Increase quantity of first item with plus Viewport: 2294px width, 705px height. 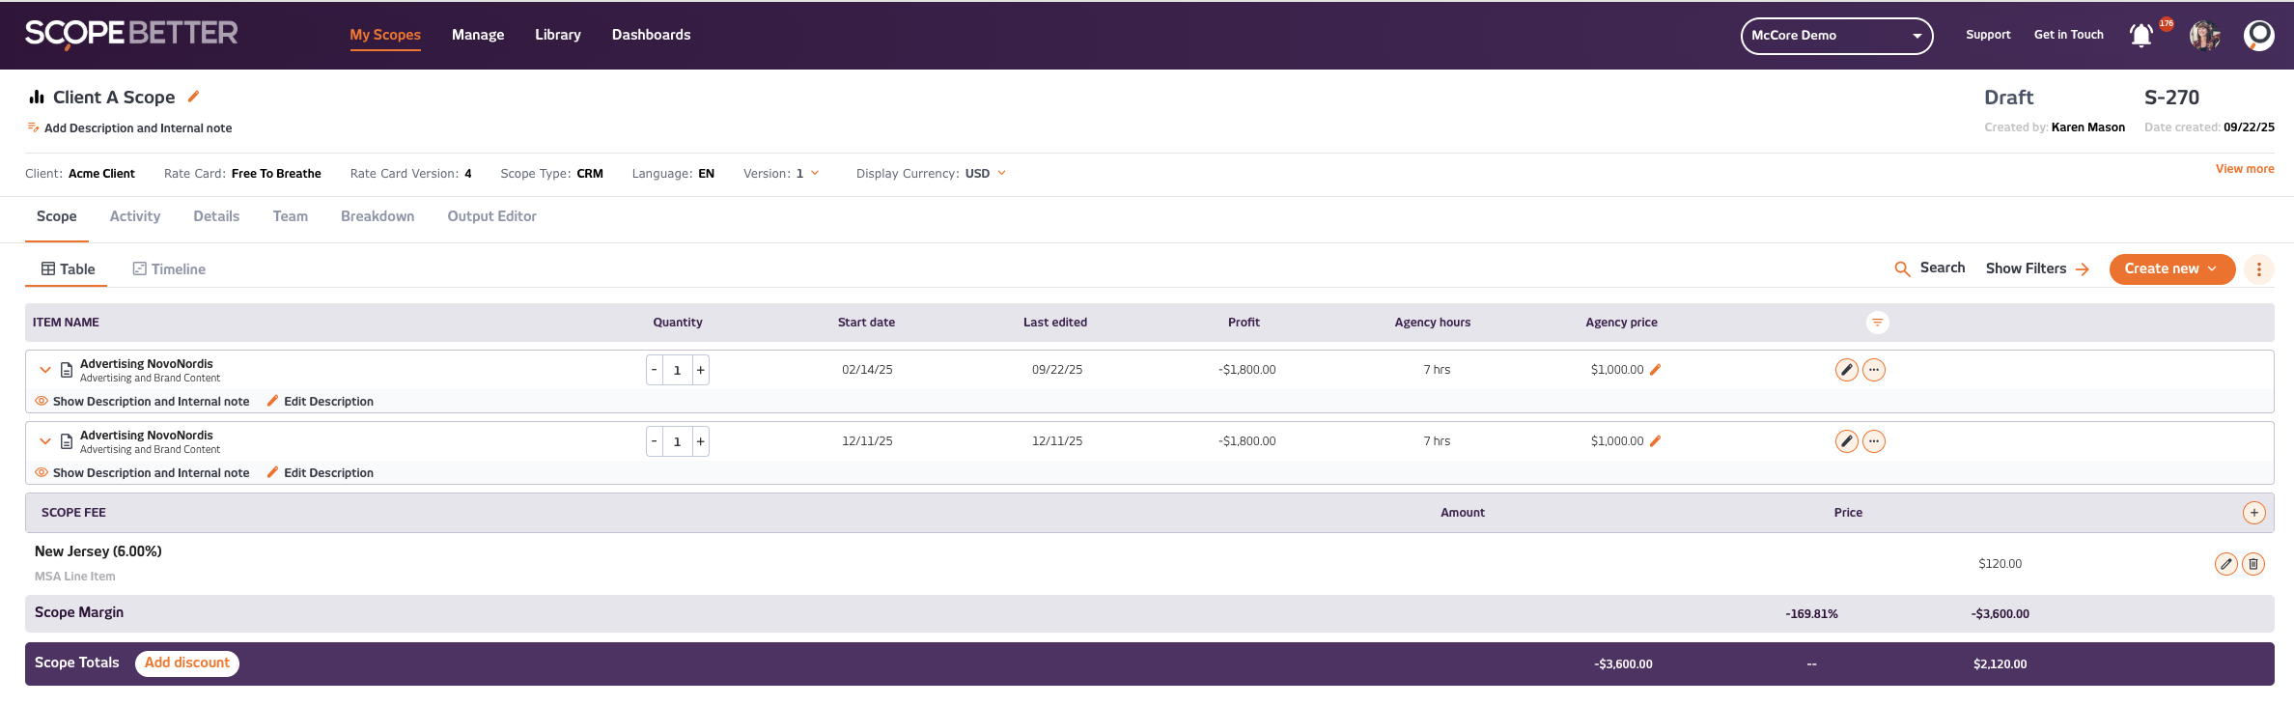pos(700,370)
